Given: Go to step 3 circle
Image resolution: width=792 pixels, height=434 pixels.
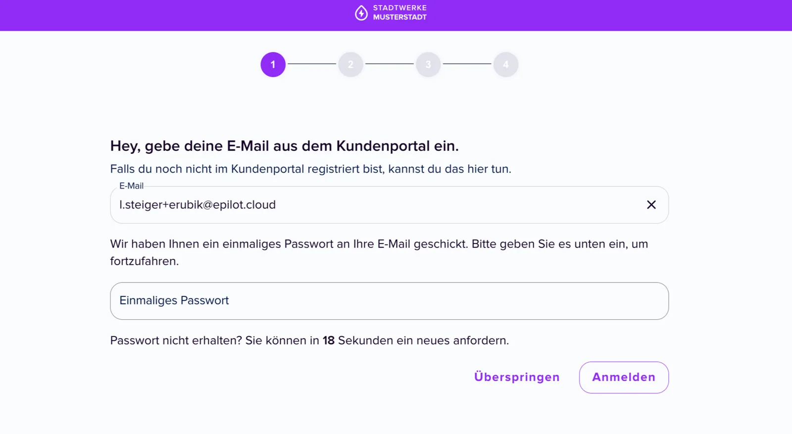Looking at the screenshot, I should 428,64.
